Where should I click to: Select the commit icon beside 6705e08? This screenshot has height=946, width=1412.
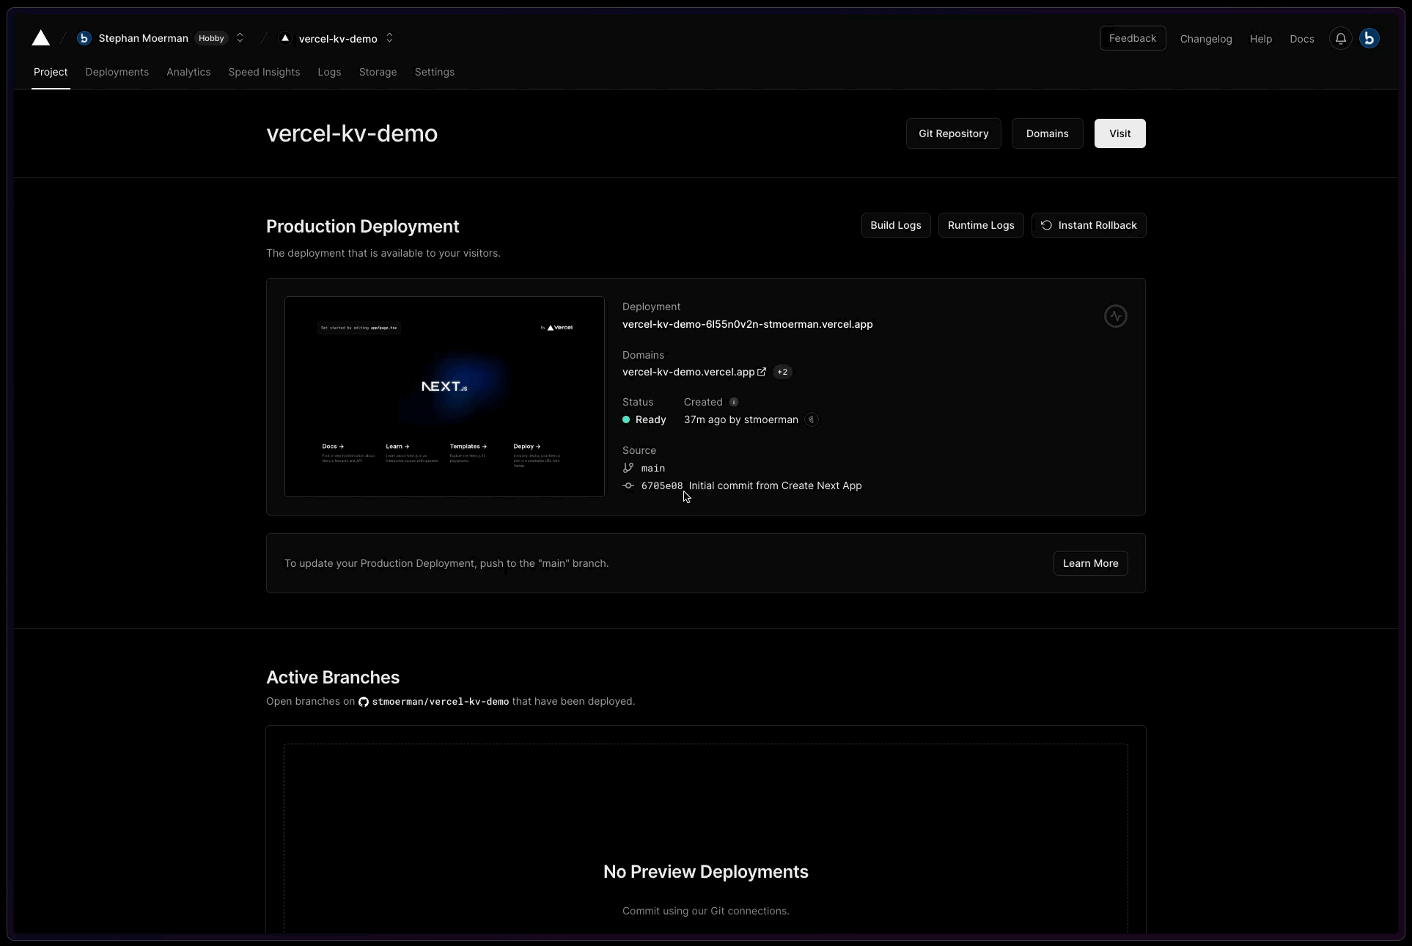628,486
